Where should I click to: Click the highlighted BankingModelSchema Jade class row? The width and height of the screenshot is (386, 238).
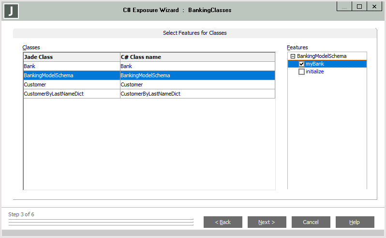coord(72,75)
